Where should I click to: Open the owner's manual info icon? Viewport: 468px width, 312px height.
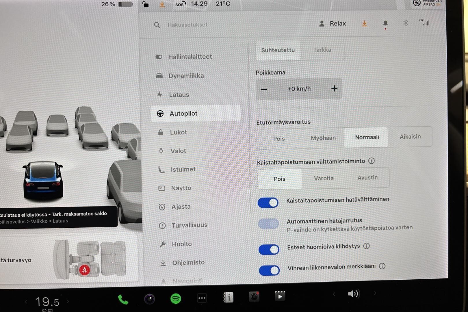click(228, 297)
